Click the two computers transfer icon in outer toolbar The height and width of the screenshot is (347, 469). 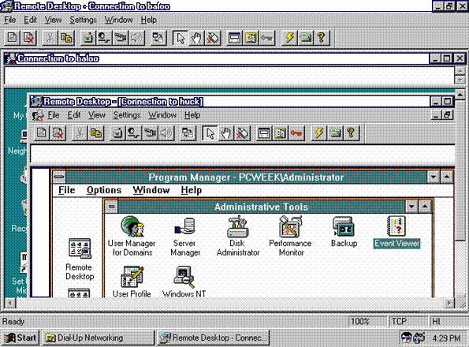[158, 38]
